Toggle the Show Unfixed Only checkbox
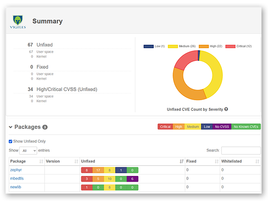 click(11, 141)
